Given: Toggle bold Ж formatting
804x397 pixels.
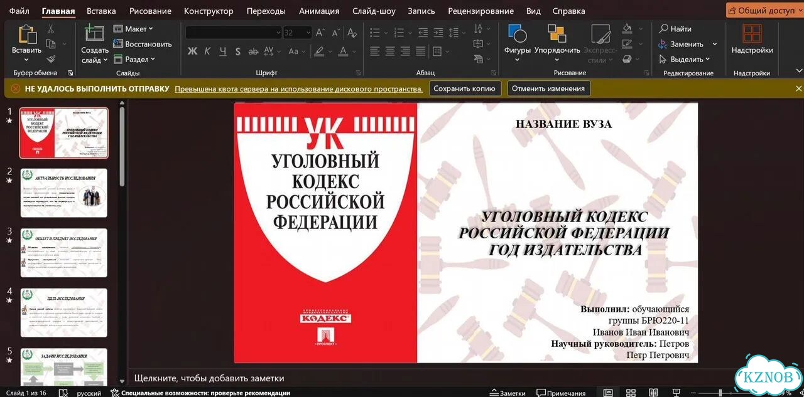Looking at the screenshot, I should point(192,51).
